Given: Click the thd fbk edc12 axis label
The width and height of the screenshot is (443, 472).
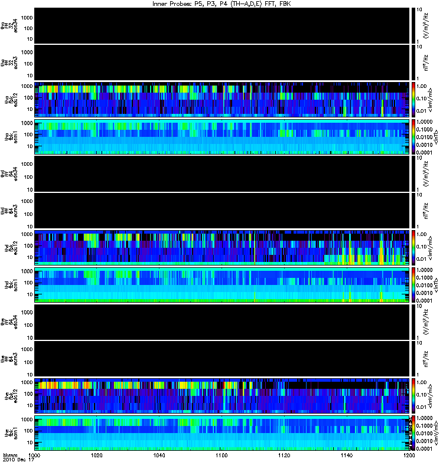Looking at the screenshot, I should pos(11,247).
